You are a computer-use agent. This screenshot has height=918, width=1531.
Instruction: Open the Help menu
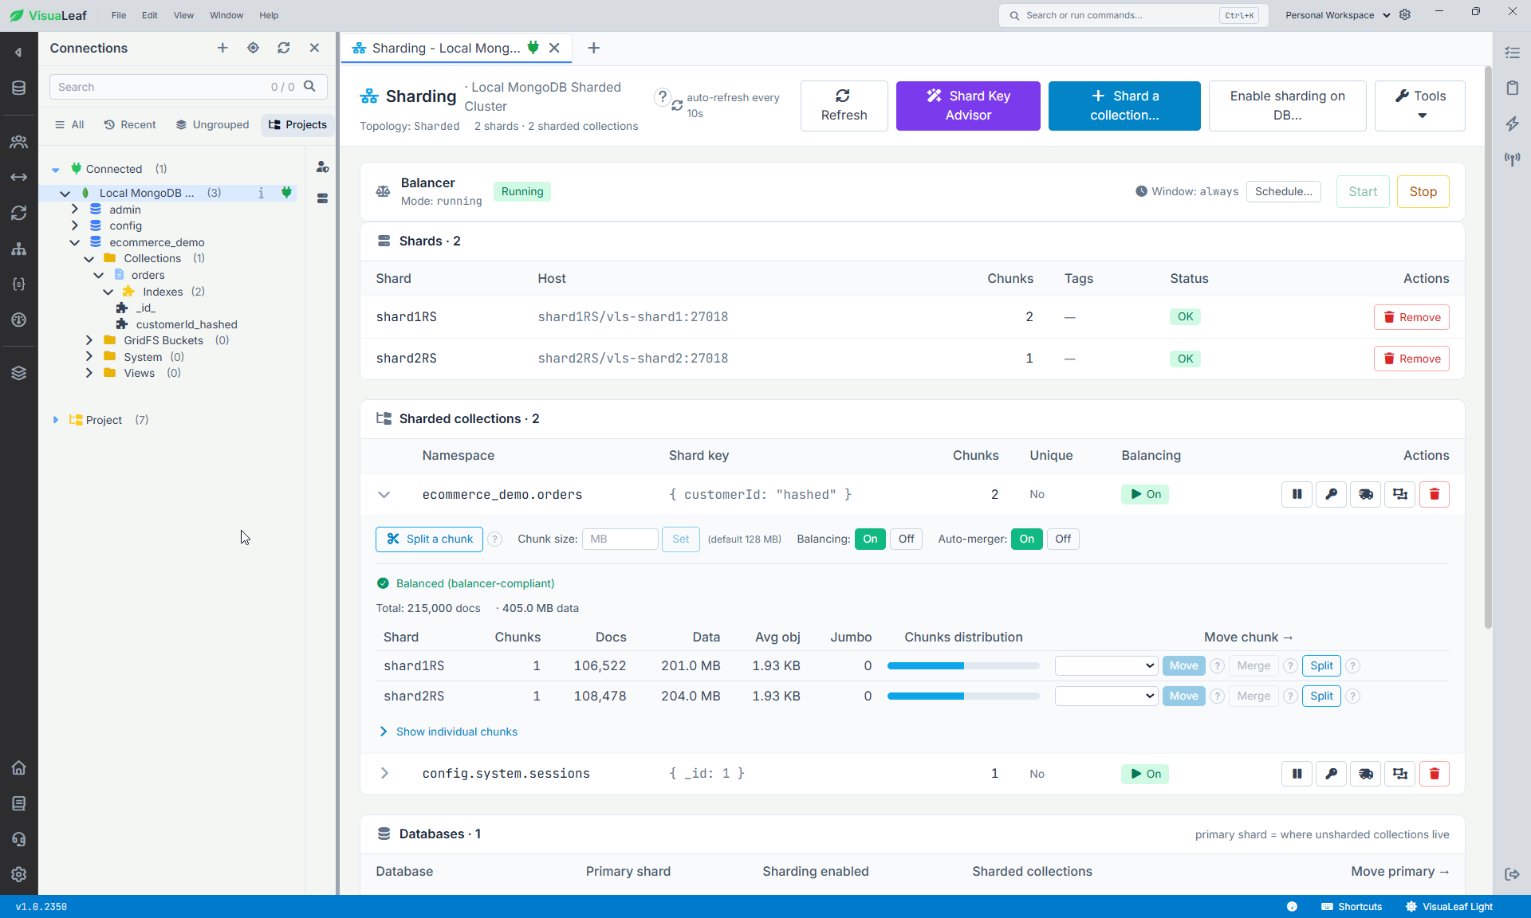pos(269,15)
